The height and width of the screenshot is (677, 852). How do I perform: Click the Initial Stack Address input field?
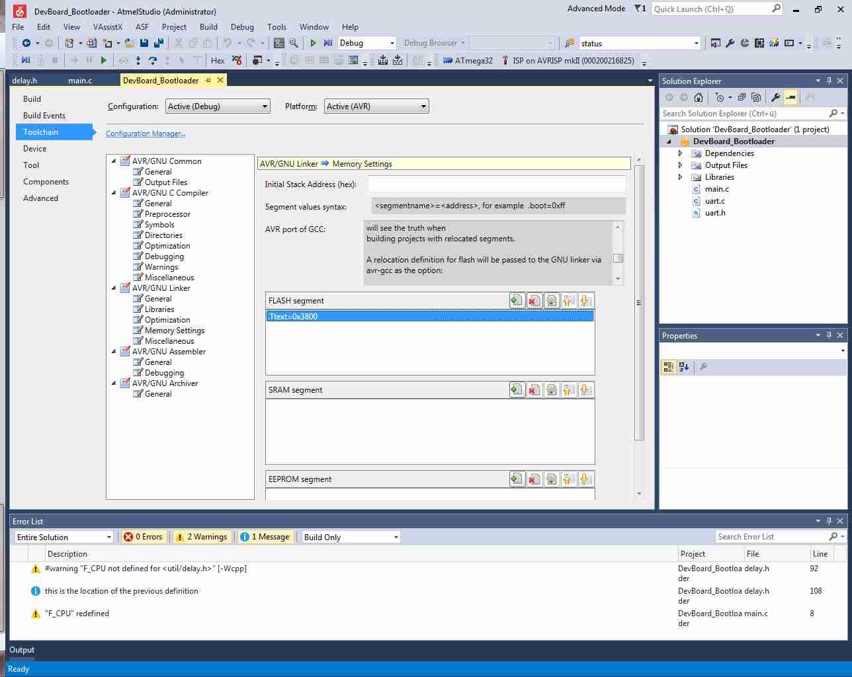coord(496,184)
